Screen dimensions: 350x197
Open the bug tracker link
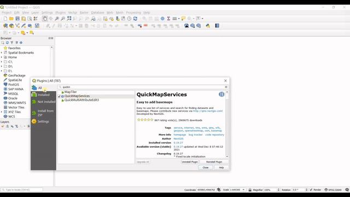pyautogui.click(x=196, y=135)
